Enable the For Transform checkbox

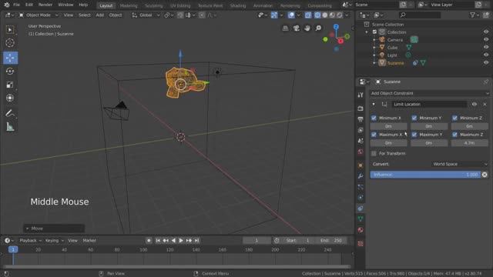click(x=374, y=153)
